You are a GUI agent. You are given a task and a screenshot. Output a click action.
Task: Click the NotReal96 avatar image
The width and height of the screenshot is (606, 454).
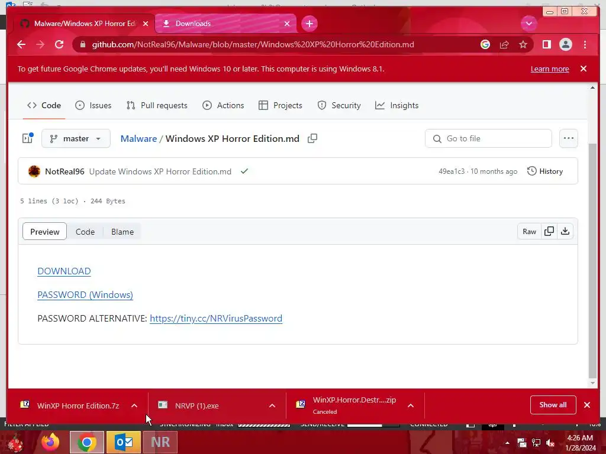34,171
